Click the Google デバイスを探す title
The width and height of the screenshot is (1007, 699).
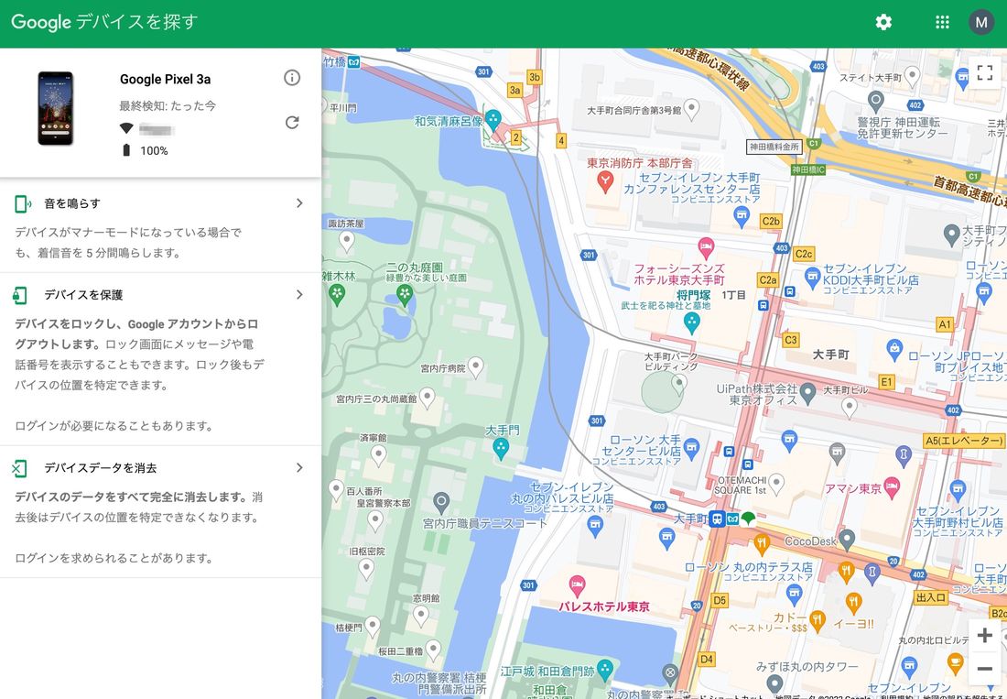pos(104,23)
